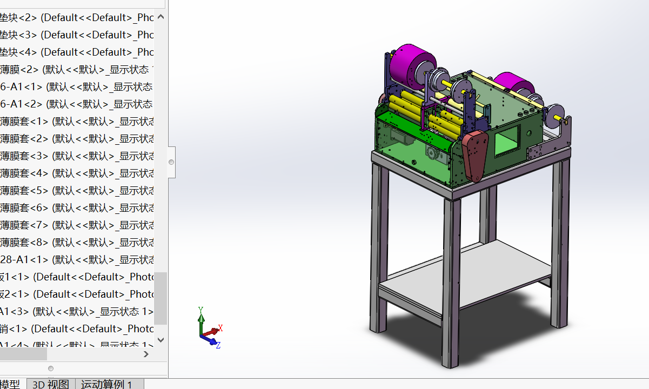Select tree row 6-A1<1>
The width and height of the screenshot is (649, 389).
[77, 86]
